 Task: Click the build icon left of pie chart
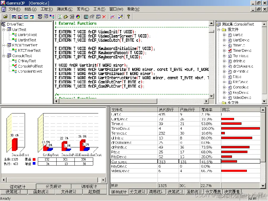pos(72,17)
